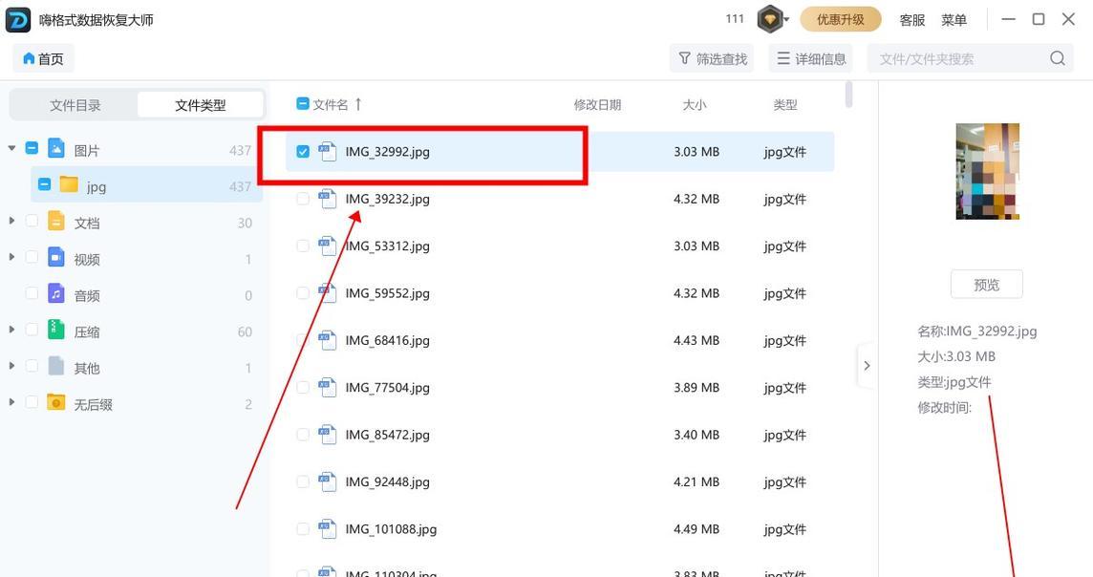
Task: Check the 文档 category checkbox
Action: pos(32,221)
